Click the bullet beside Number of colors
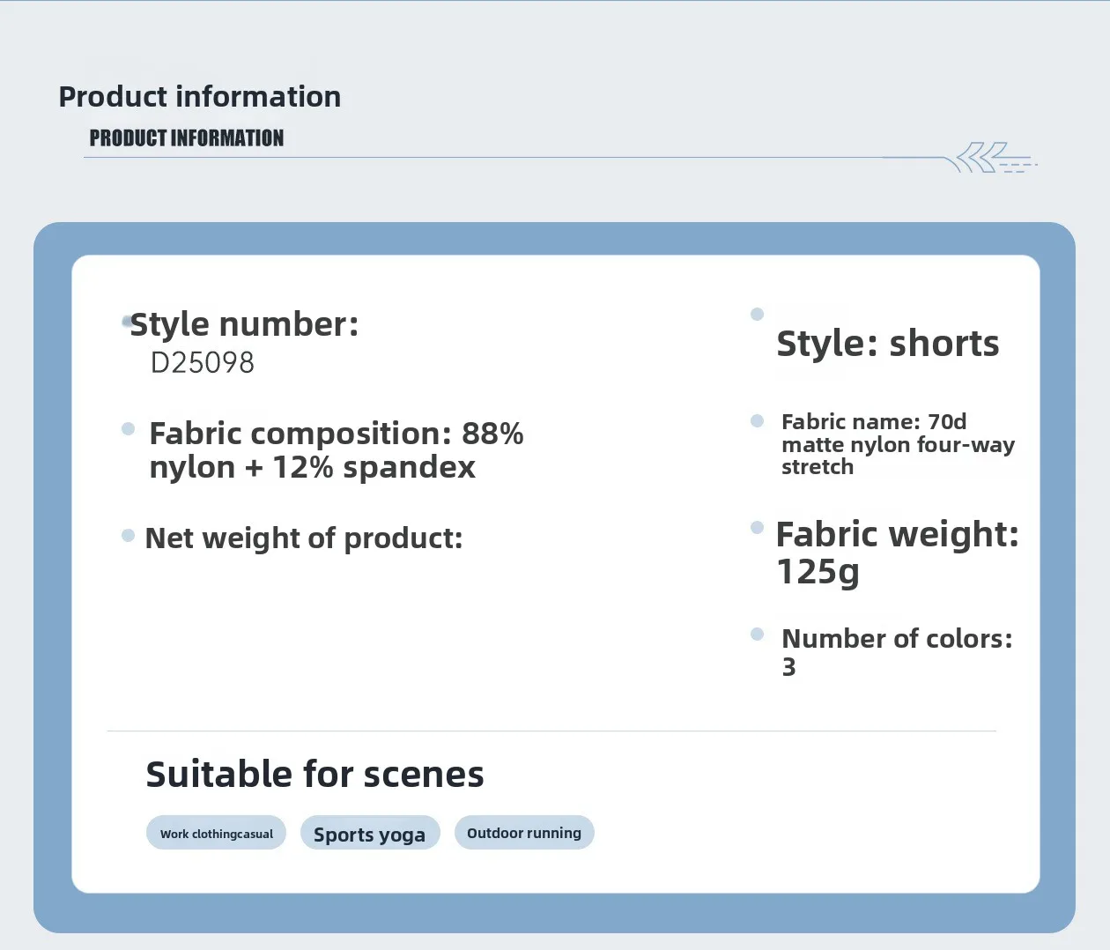This screenshot has width=1110, height=950. tap(757, 635)
